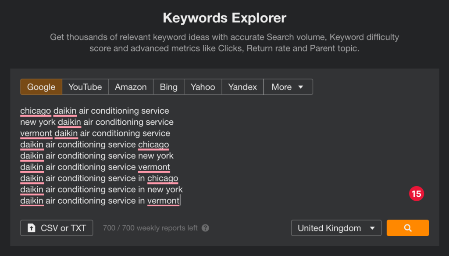Image resolution: width=449 pixels, height=256 pixels.
Task: Click the red 15 notification badge
Action: tap(417, 194)
